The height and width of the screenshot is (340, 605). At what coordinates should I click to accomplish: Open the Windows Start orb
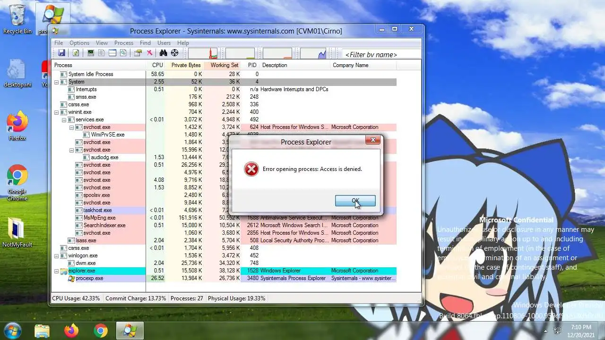pos(12,330)
